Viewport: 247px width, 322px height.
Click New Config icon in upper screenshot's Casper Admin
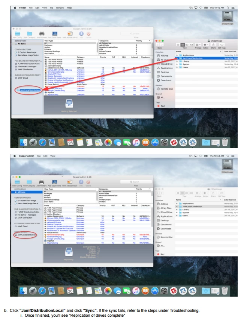click(x=17, y=34)
